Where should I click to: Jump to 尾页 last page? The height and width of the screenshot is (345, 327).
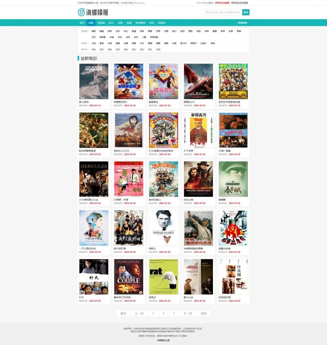[x=204, y=314]
